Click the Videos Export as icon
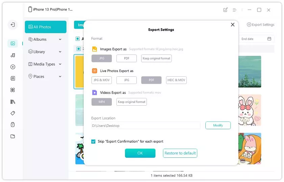The width and height of the screenshot is (284, 182). [x=95, y=93]
